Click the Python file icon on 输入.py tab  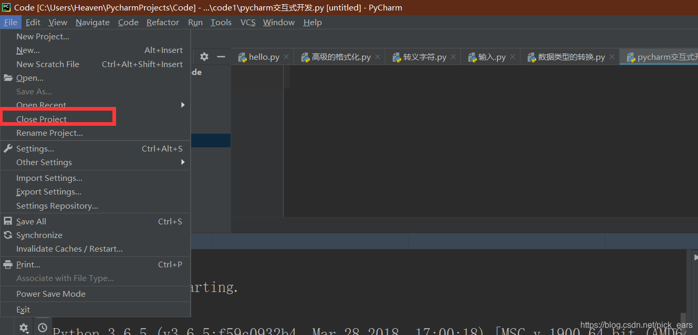click(472, 57)
